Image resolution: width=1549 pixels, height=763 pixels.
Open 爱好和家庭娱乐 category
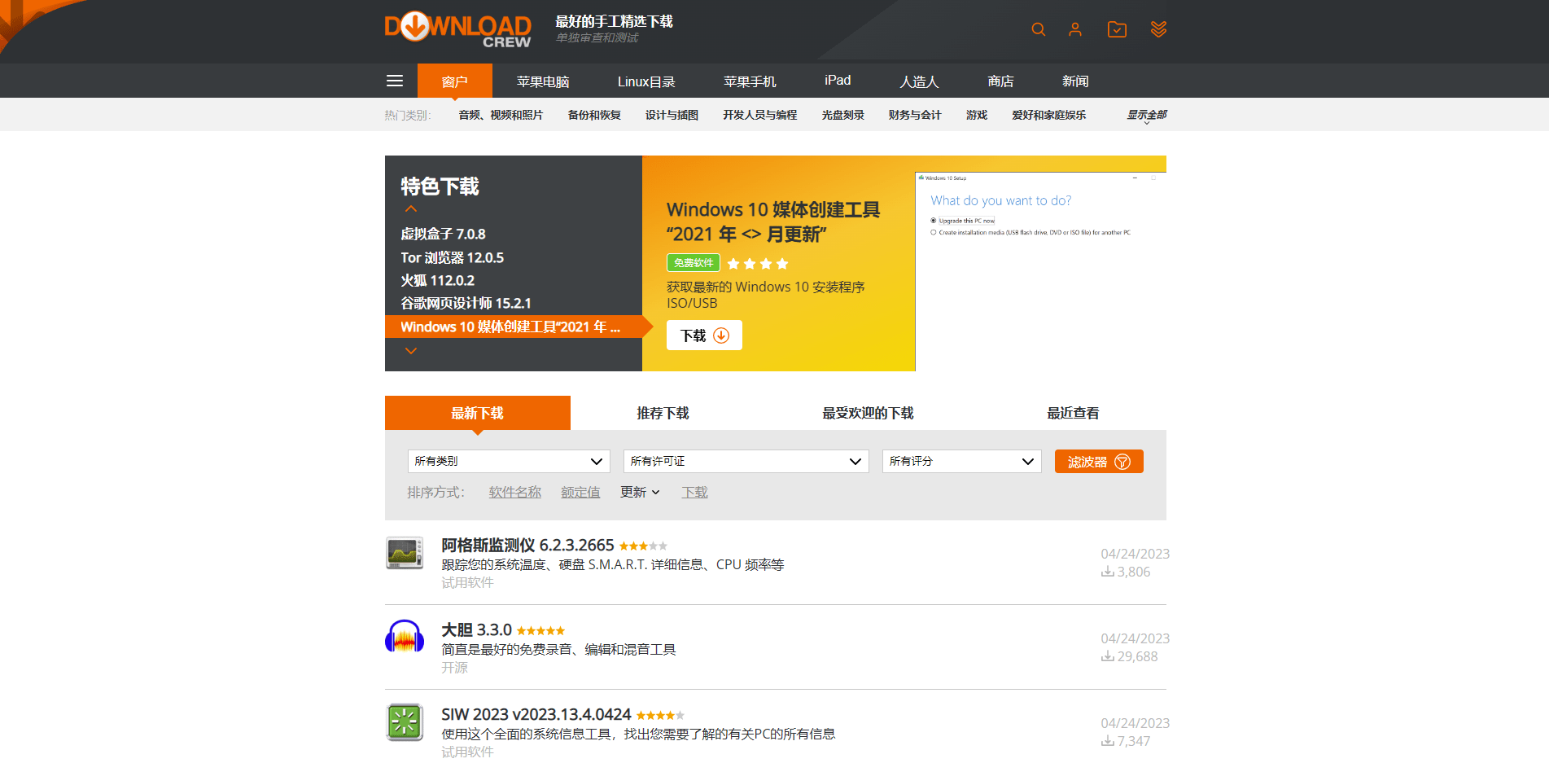click(1048, 115)
